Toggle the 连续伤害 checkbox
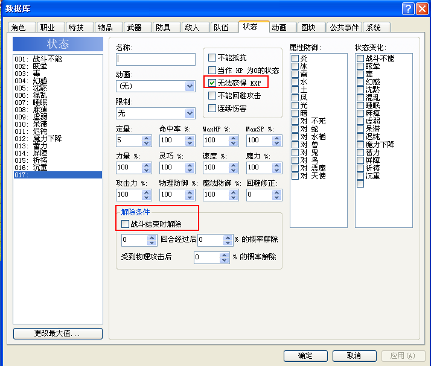 (212, 108)
